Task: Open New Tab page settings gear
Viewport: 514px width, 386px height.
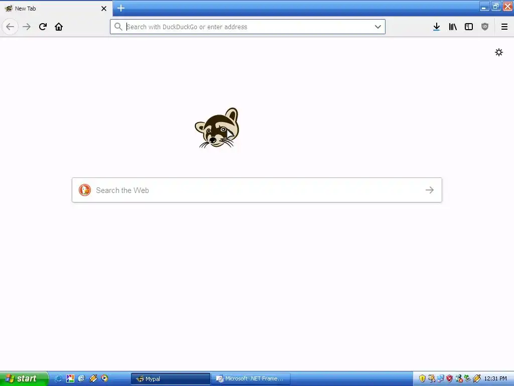Action: point(498,52)
